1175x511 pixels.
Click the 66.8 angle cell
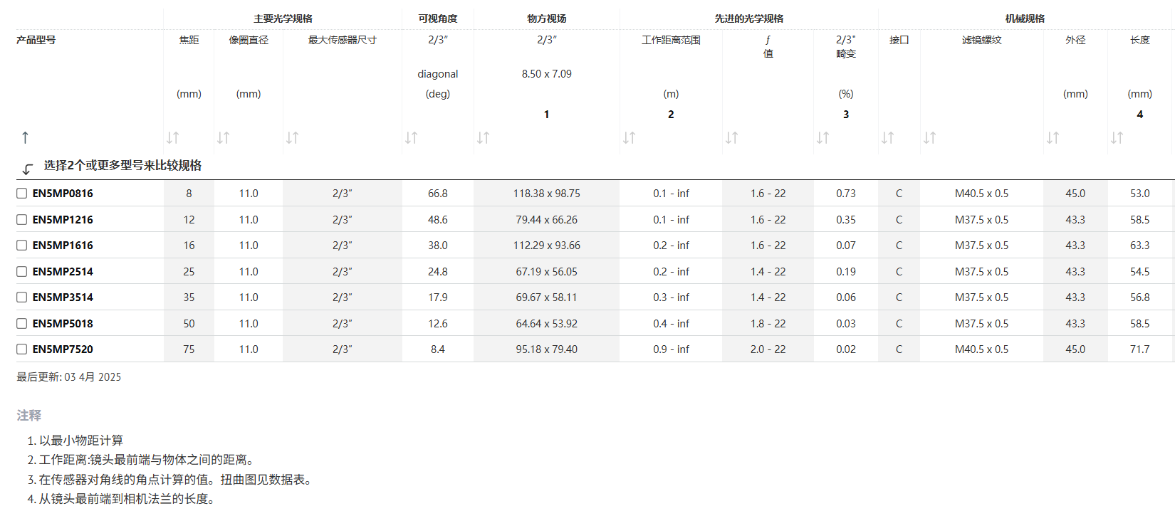click(x=437, y=194)
